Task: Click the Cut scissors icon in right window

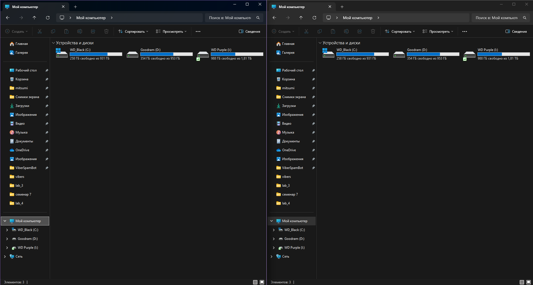Action: coord(306,32)
